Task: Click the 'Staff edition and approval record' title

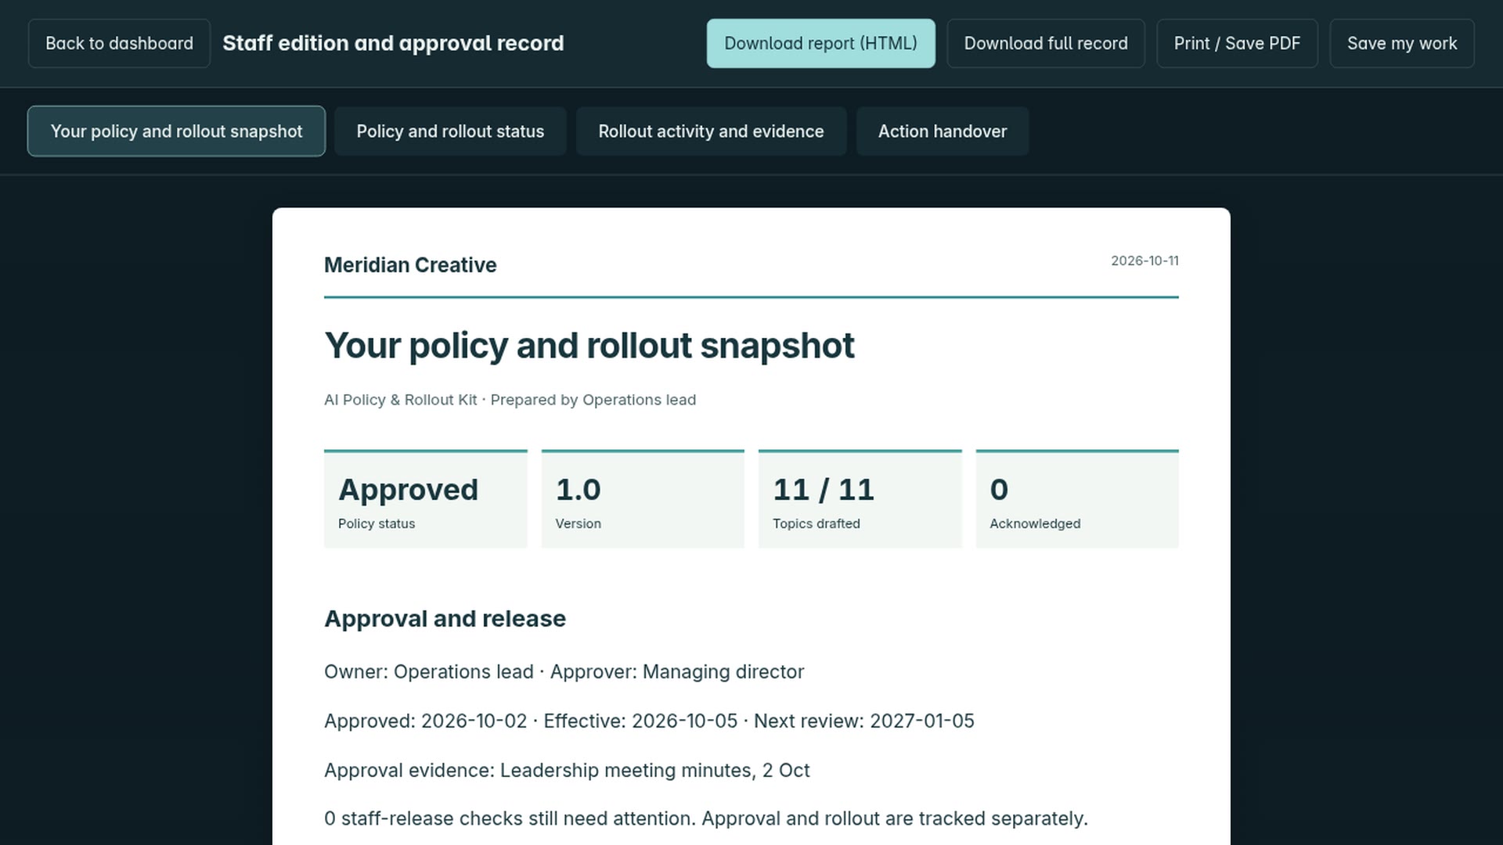Action: point(393,43)
